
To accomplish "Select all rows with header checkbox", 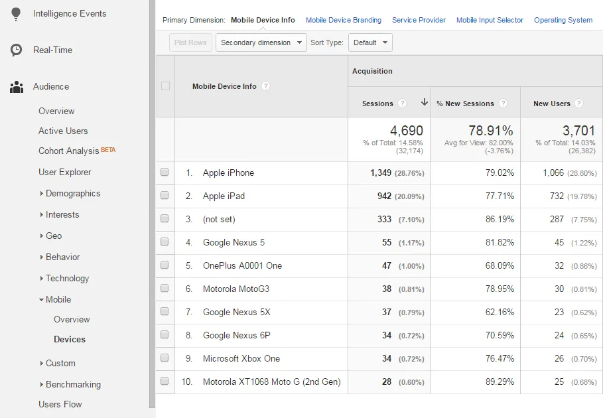I will [165, 86].
